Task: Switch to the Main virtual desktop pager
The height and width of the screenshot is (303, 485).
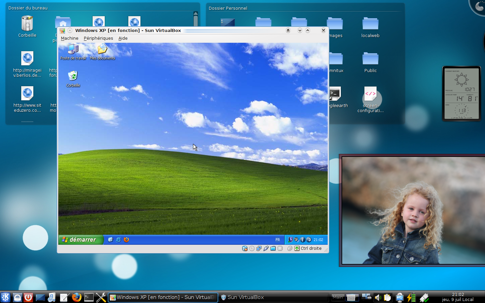Action: (337, 297)
